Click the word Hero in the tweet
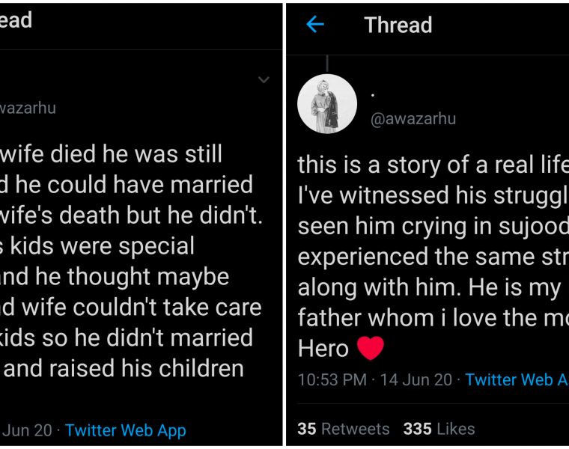 (323, 348)
